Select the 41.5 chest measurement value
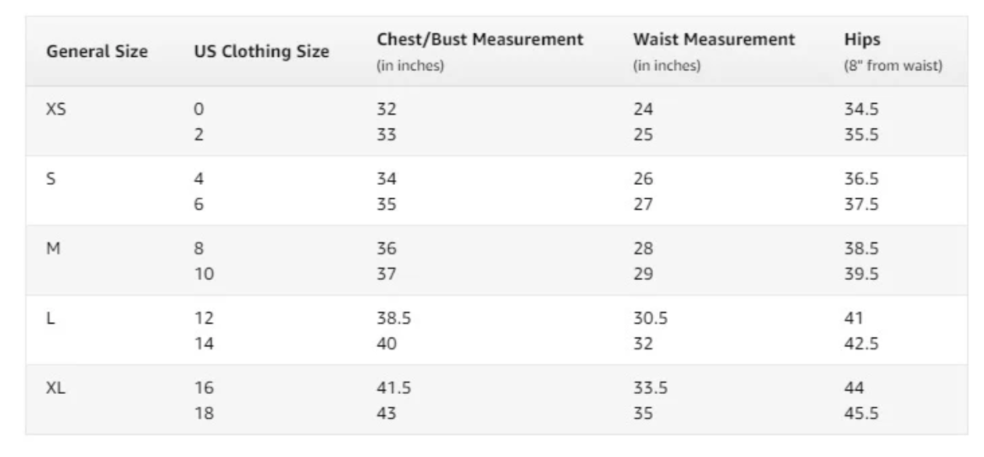The height and width of the screenshot is (457, 984). point(392,388)
